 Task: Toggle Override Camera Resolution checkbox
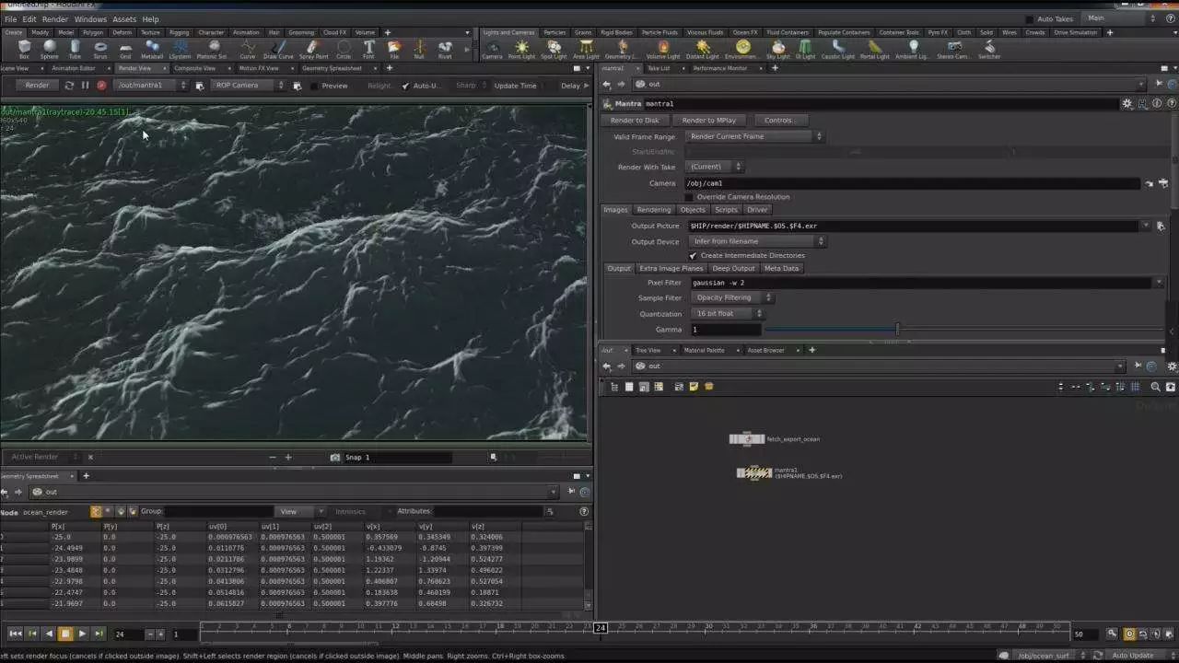(x=689, y=197)
